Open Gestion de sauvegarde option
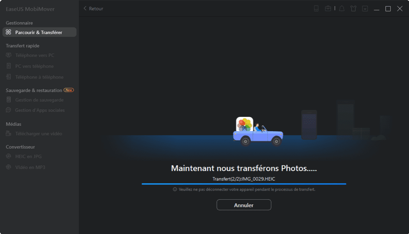The image size is (409, 234). point(39,100)
